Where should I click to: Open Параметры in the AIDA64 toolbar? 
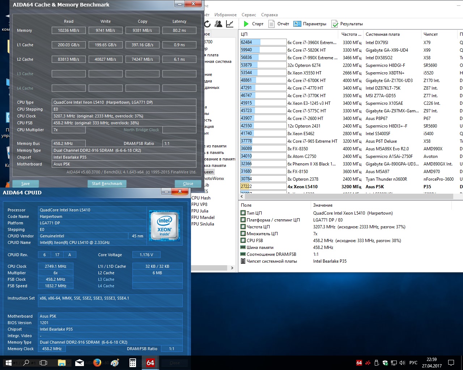310,24
